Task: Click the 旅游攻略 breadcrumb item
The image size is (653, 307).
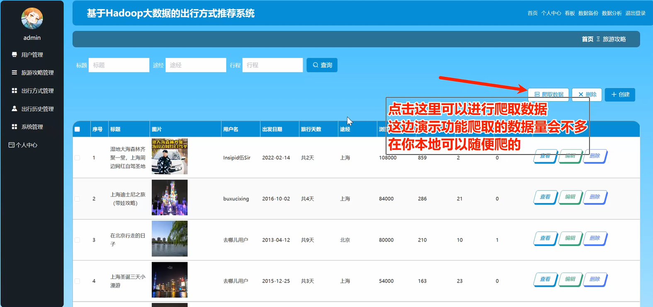Action: click(x=614, y=39)
